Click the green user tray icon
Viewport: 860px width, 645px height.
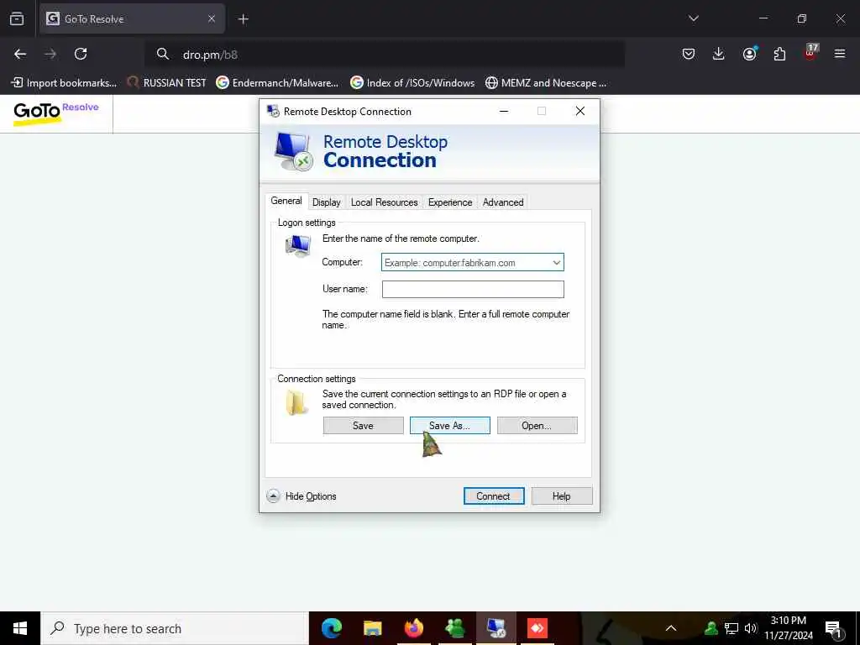[x=711, y=628]
